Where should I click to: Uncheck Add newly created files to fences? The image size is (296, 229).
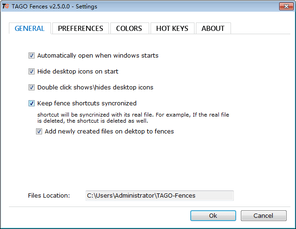(x=39, y=132)
